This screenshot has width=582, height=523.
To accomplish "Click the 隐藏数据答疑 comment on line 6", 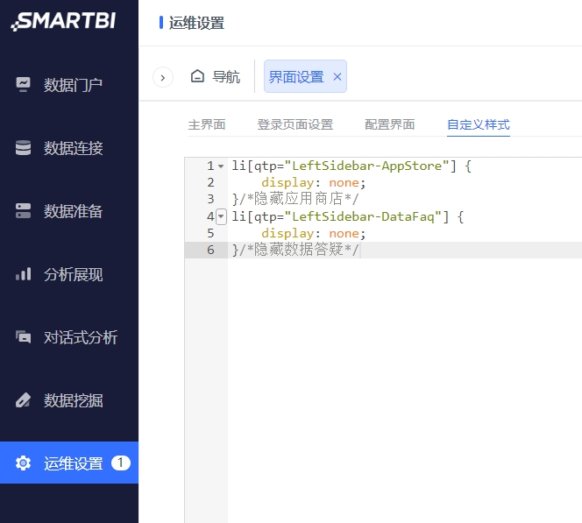I will [x=299, y=250].
